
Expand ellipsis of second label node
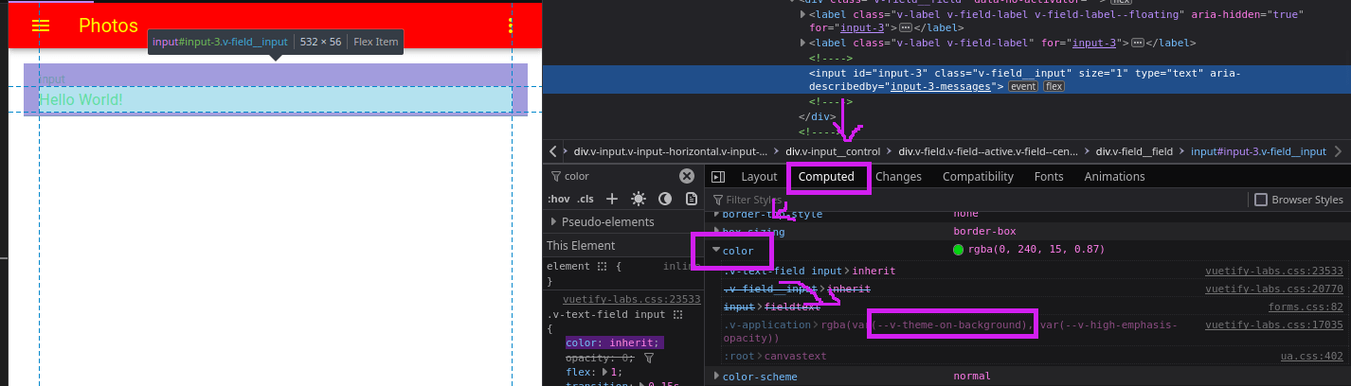1138,43
